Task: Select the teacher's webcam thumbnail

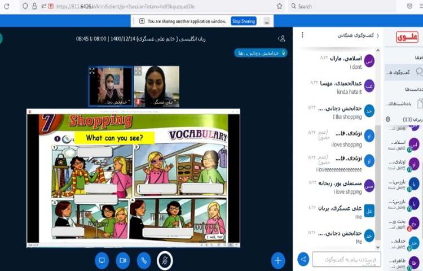Action: click(x=156, y=86)
